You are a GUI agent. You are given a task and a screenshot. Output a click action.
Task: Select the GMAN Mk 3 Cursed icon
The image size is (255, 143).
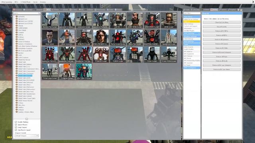point(84,37)
